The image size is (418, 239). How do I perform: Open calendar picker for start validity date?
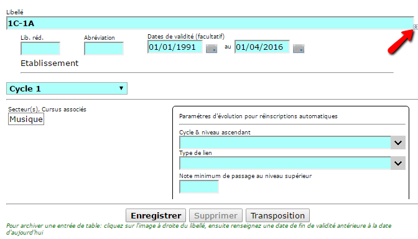click(x=211, y=49)
